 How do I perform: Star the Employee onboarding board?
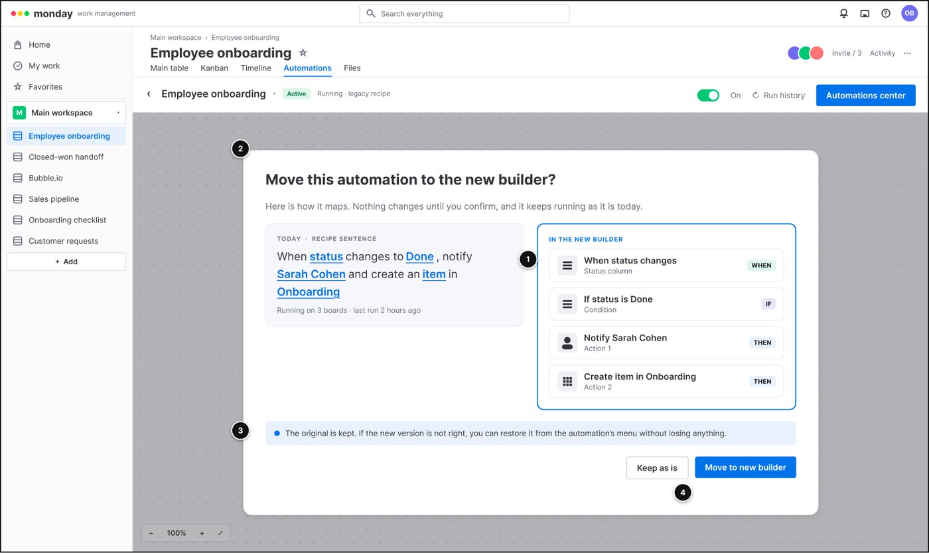pyautogui.click(x=303, y=52)
